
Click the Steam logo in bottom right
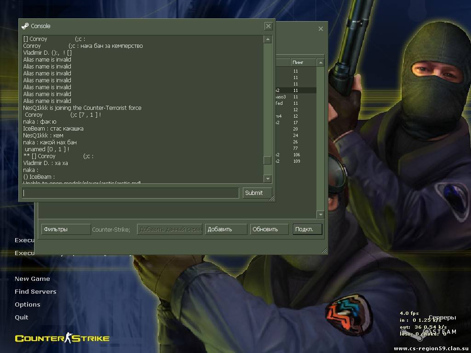(428, 333)
